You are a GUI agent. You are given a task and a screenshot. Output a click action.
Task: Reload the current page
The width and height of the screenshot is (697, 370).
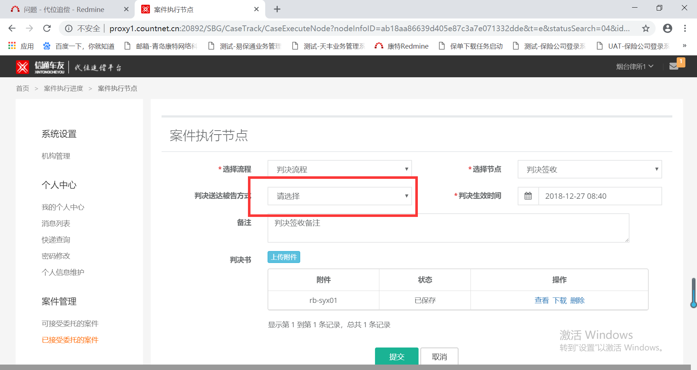click(x=47, y=28)
